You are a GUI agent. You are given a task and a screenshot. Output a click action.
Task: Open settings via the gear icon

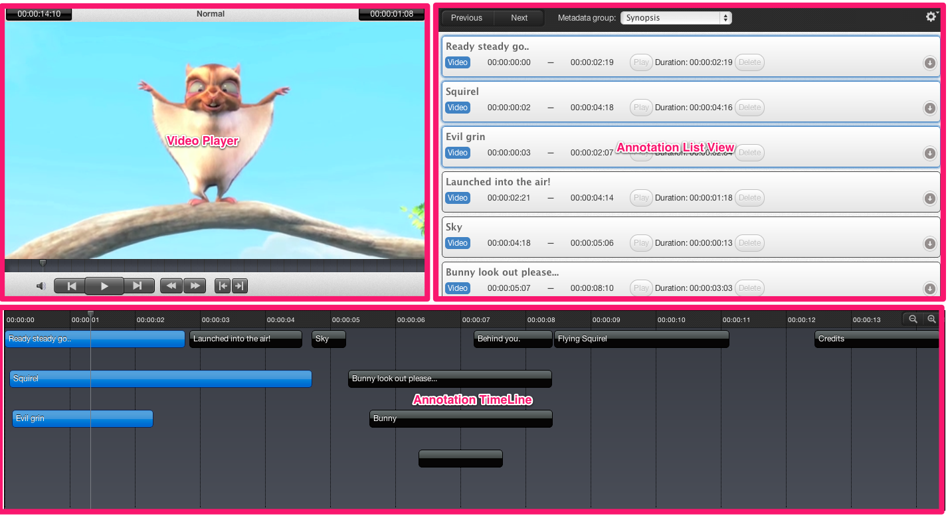pyautogui.click(x=931, y=17)
